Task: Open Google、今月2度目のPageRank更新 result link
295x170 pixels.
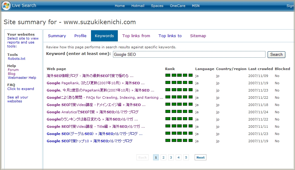Action: tap(100, 90)
